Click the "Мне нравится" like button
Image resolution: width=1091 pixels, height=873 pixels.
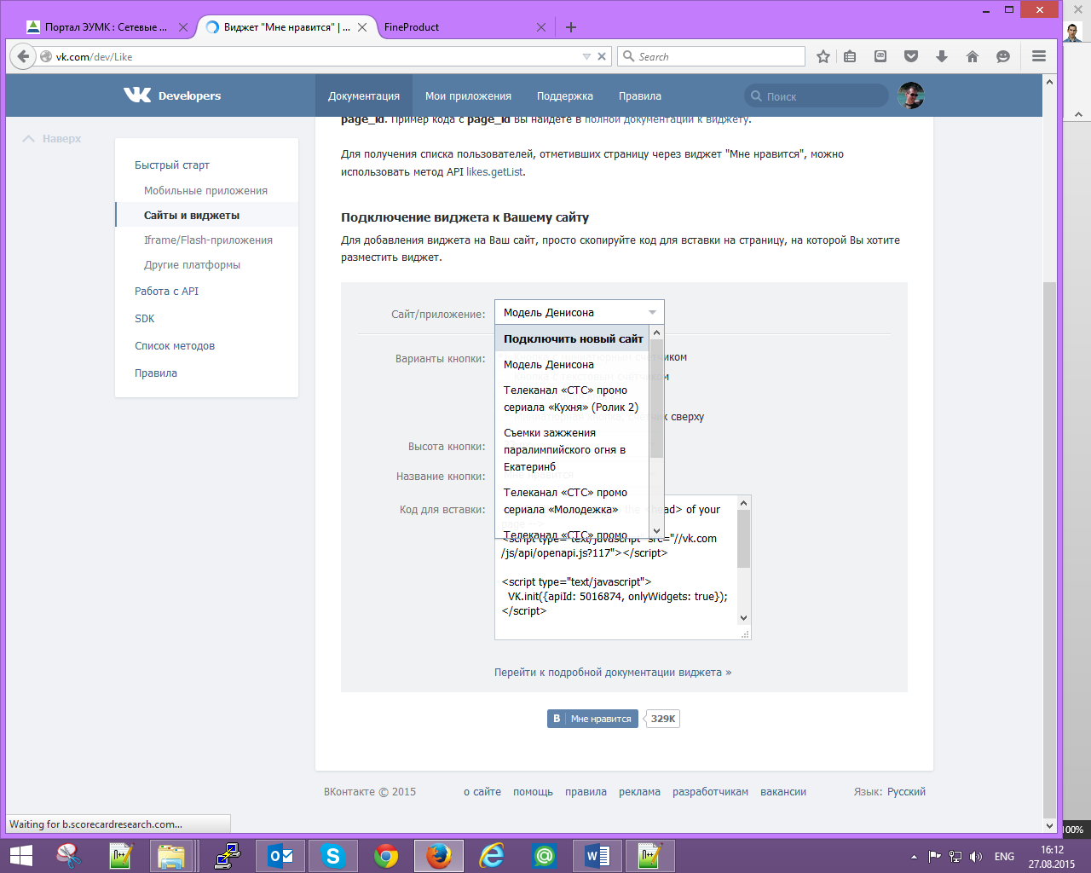click(592, 719)
